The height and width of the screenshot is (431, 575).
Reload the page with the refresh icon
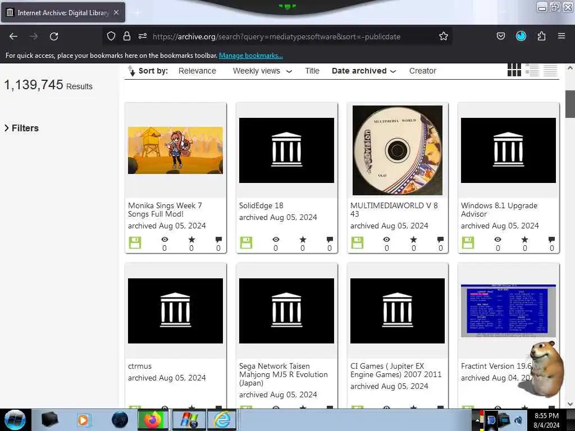click(x=54, y=36)
